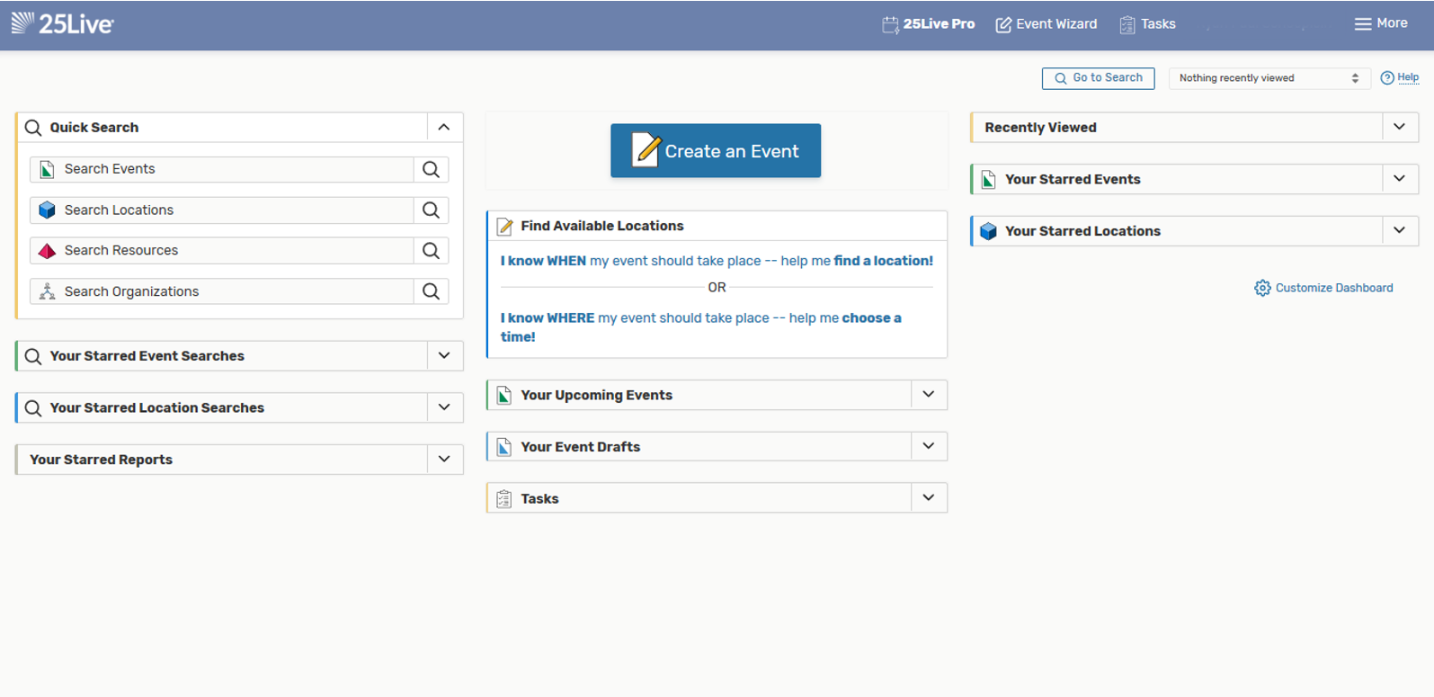Screen dimensions: 1434x697
Task: Click the search icon beside Search Locations
Action: (x=431, y=210)
